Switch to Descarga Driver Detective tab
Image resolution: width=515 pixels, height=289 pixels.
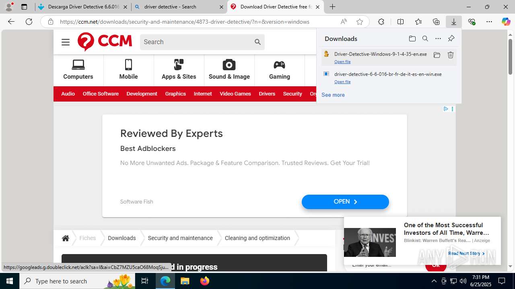point(83,7)
